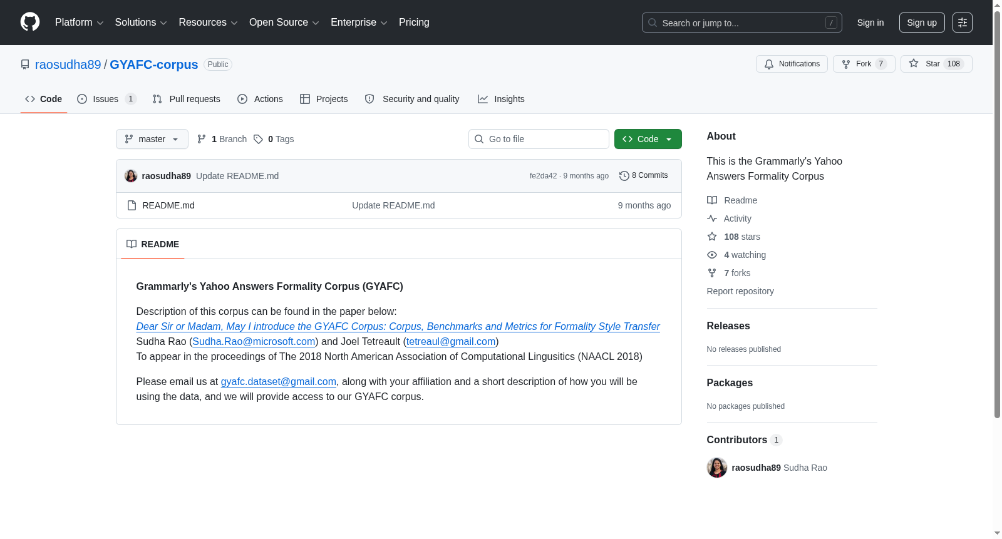Open the GYAFC-corpus repository link
This screenshot has height=539, width=1002.
(154, 64)
